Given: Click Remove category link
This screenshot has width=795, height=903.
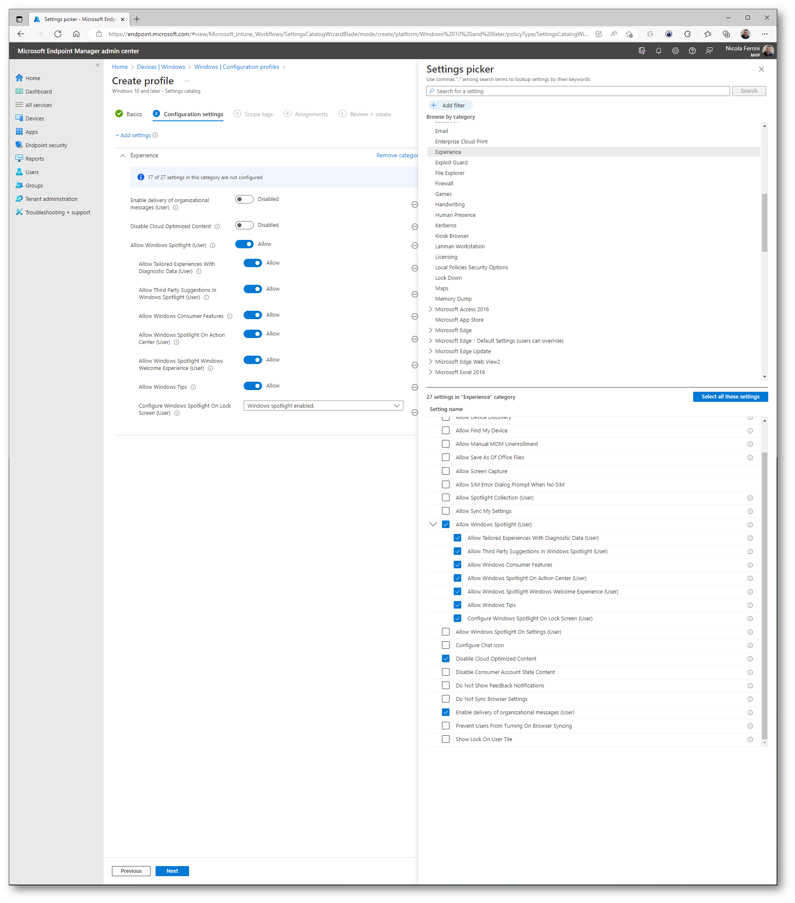Looking at the screenshot, I should point(397,156).
